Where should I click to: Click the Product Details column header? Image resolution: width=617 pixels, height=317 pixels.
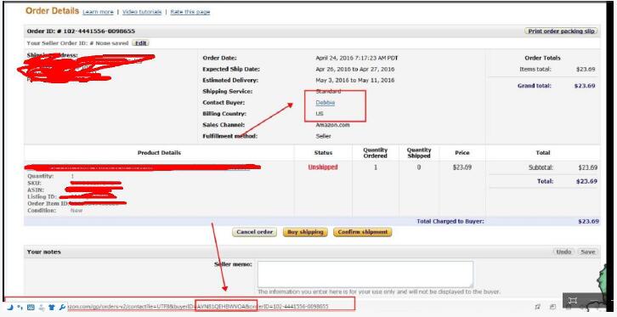pos(160,153)
